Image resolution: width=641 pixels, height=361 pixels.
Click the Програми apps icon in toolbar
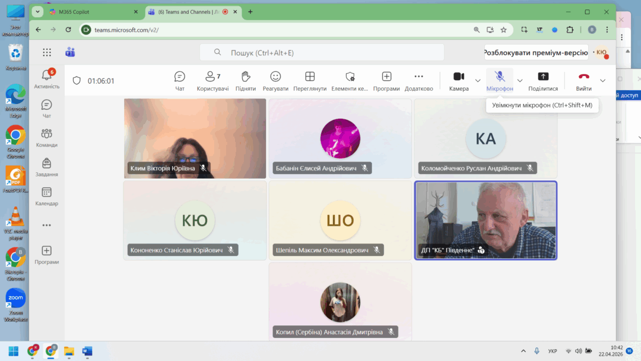(386, 81)
